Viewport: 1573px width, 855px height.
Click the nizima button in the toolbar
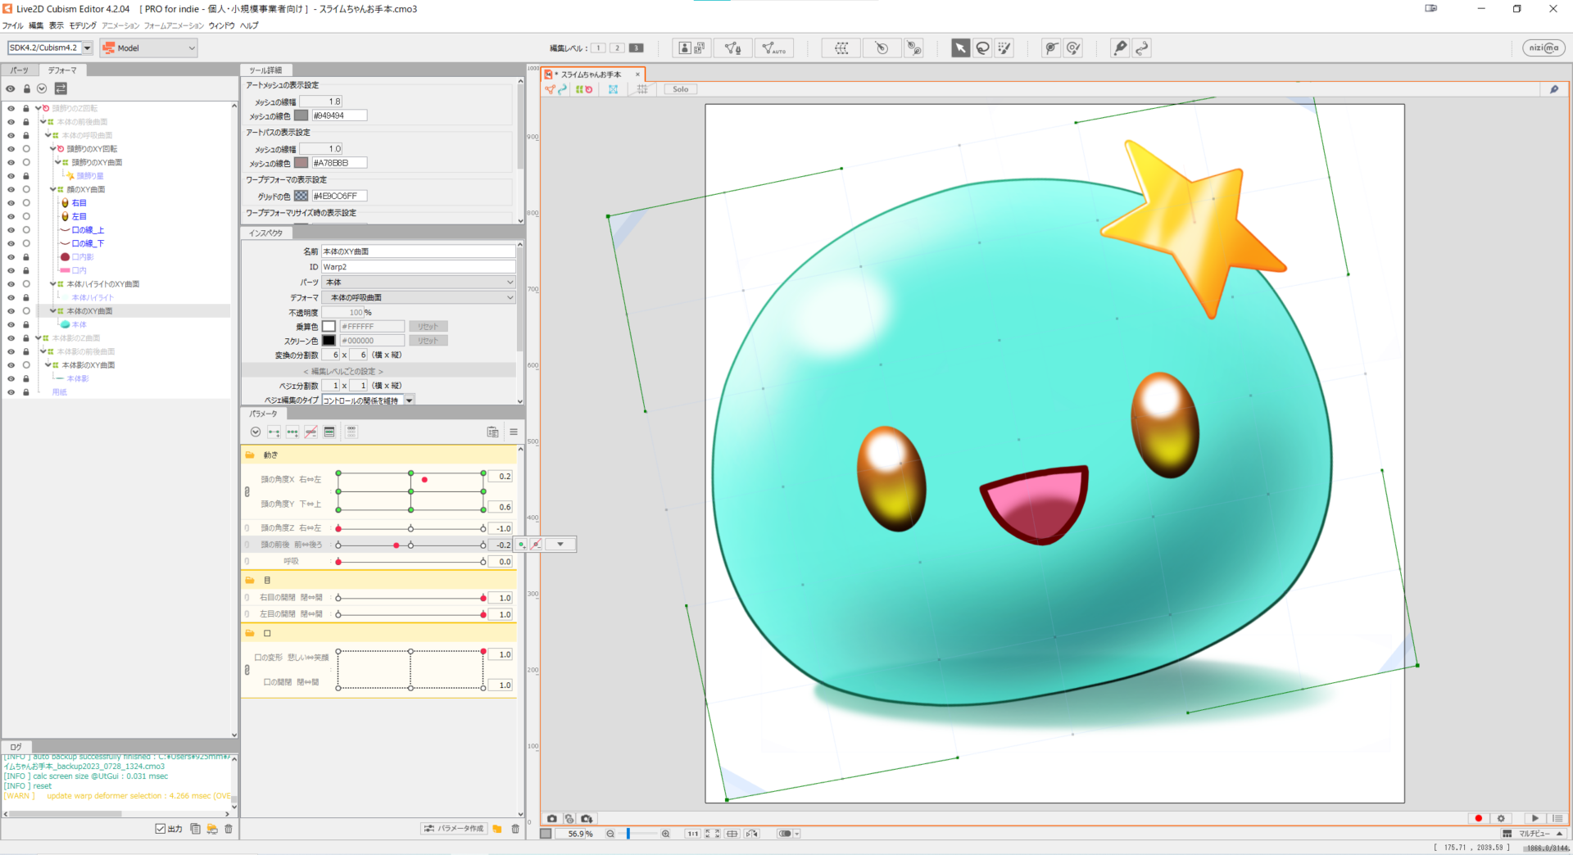point(1544,48)
